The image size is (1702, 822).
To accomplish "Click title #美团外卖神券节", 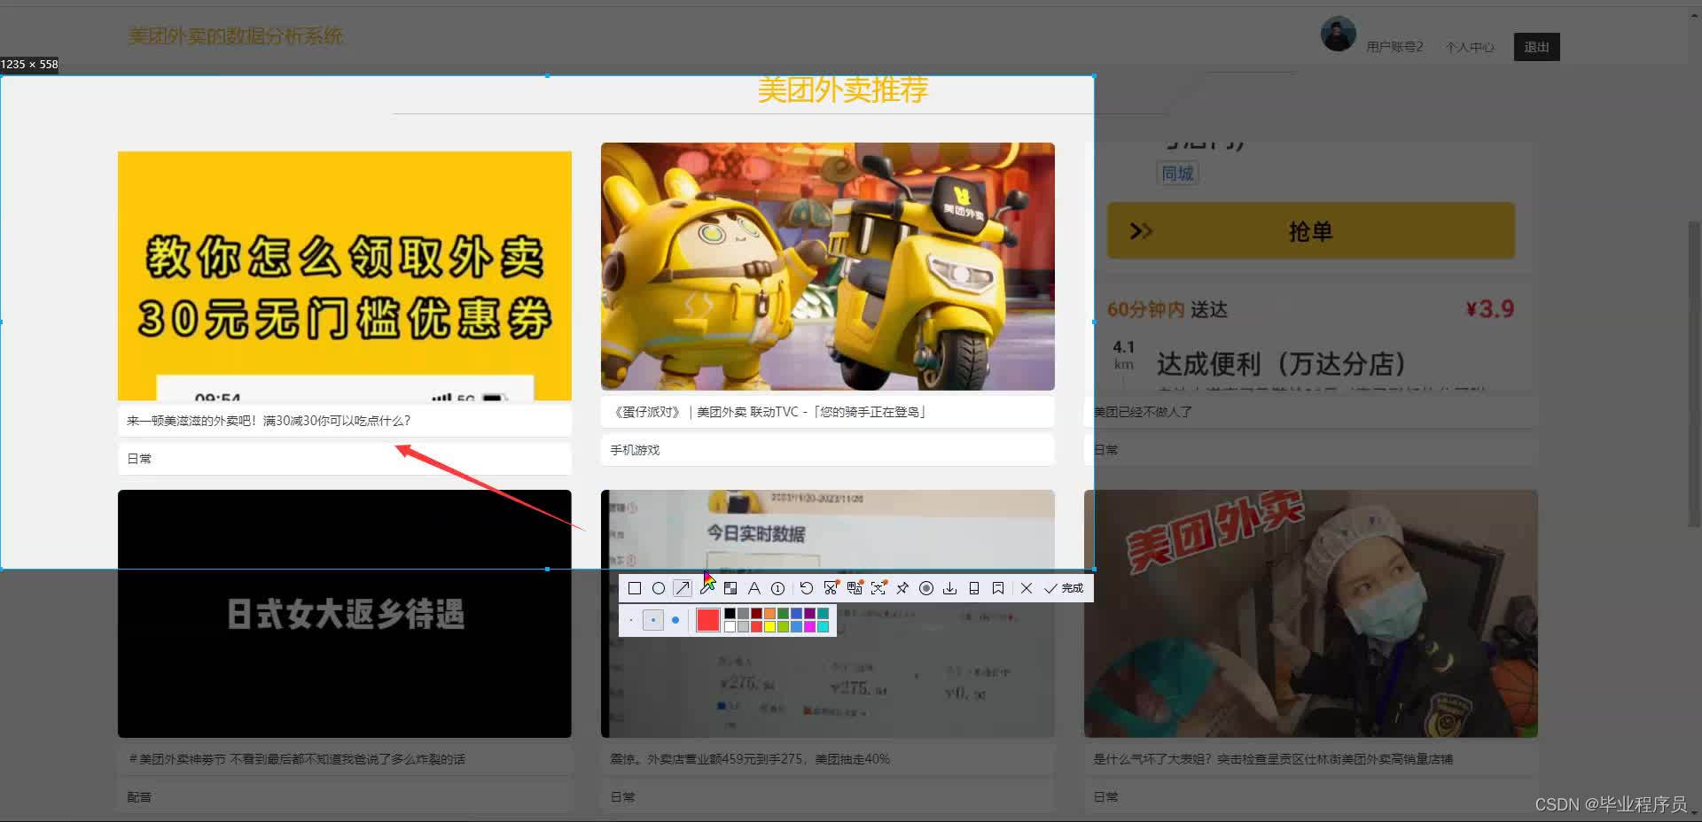I will [x=297, y=759].
